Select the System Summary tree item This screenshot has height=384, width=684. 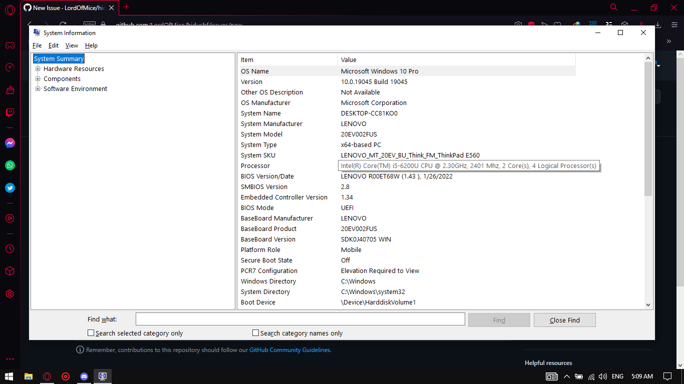(59, 59)
